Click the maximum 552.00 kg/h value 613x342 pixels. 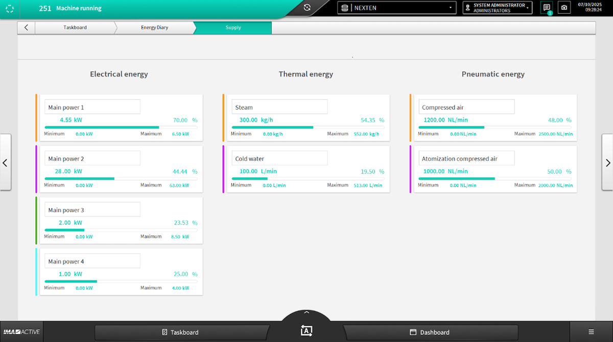[367, 134]
